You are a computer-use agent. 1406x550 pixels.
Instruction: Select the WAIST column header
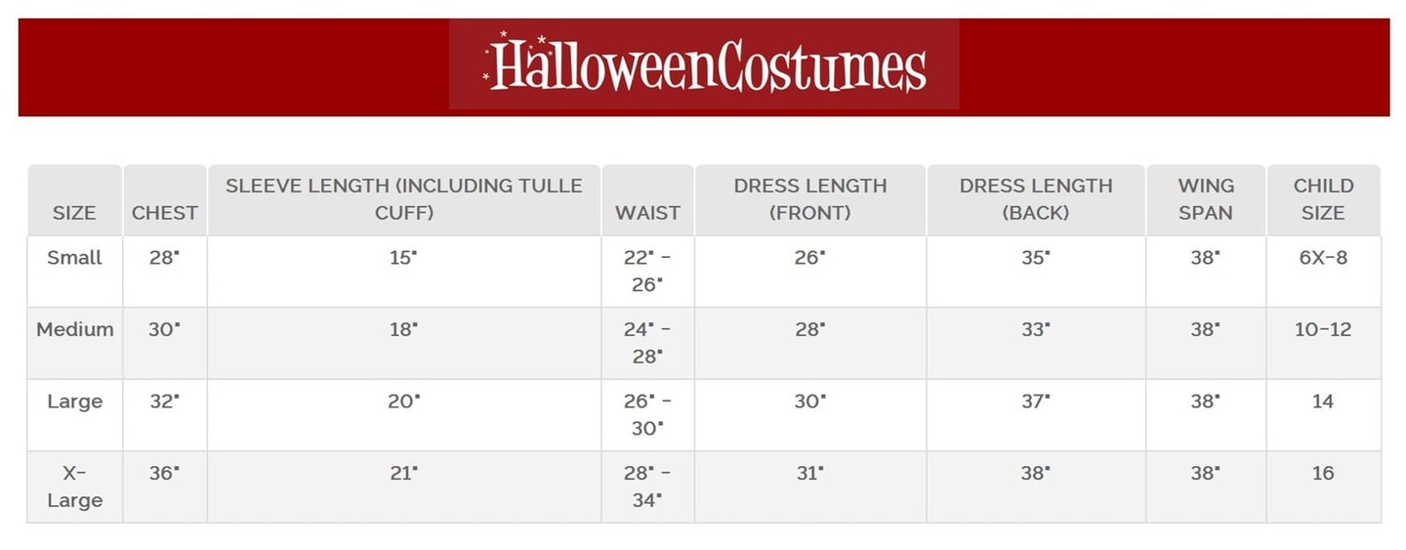click(647, 212)
